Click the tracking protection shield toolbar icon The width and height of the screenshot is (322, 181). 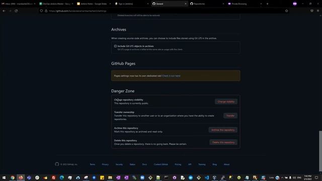pos(312,11)
